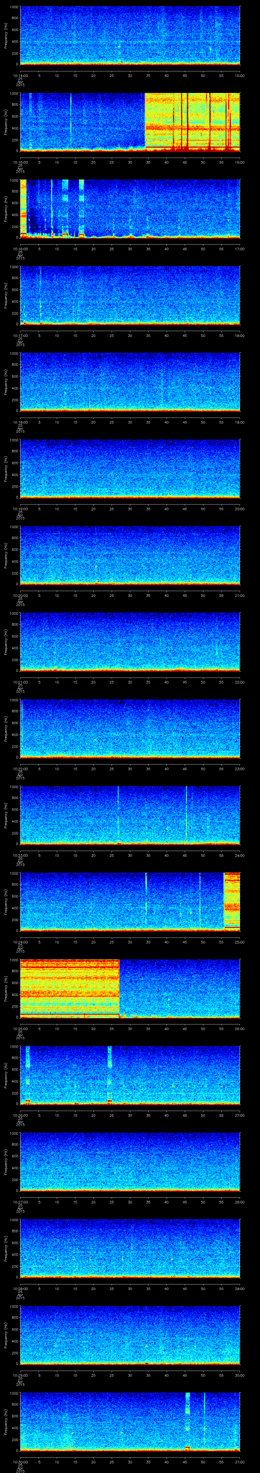This screenshot has height=1473, width=260.
Task: Click the '31:00' end-of-row time label
Action: click(x=240, y=1462)
